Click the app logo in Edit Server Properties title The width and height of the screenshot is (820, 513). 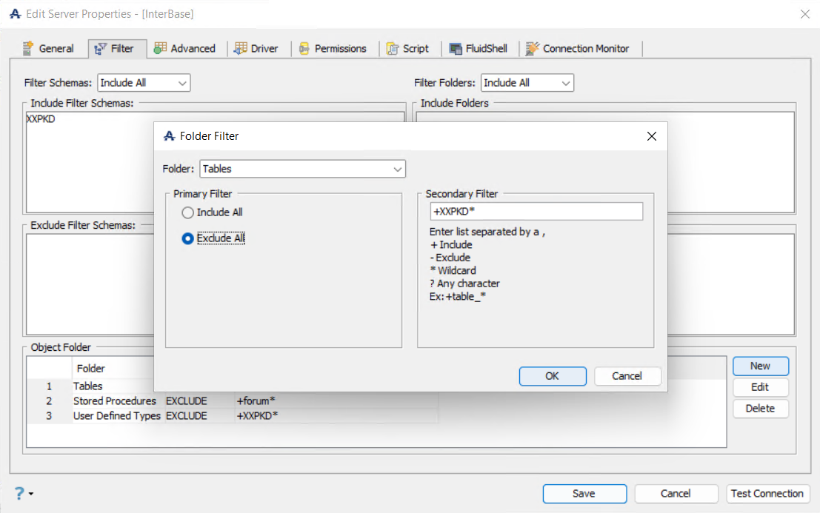tap(15, 14)
